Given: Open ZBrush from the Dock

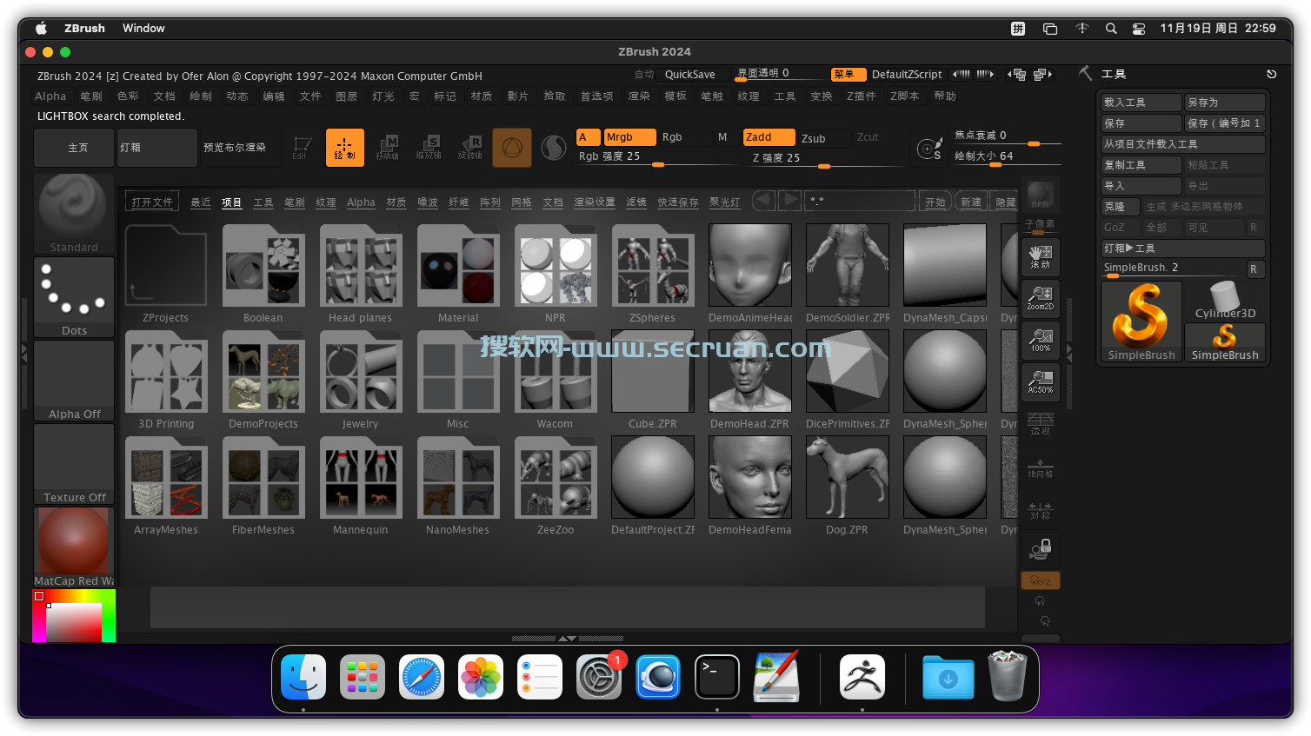Looking at the screenshot, I should click(862, 677).
